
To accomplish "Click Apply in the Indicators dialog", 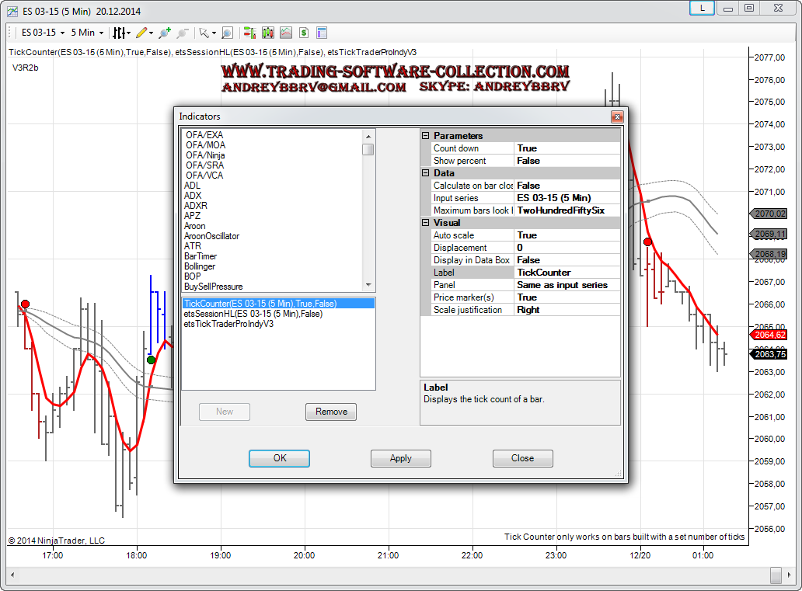I will (400, 458).
